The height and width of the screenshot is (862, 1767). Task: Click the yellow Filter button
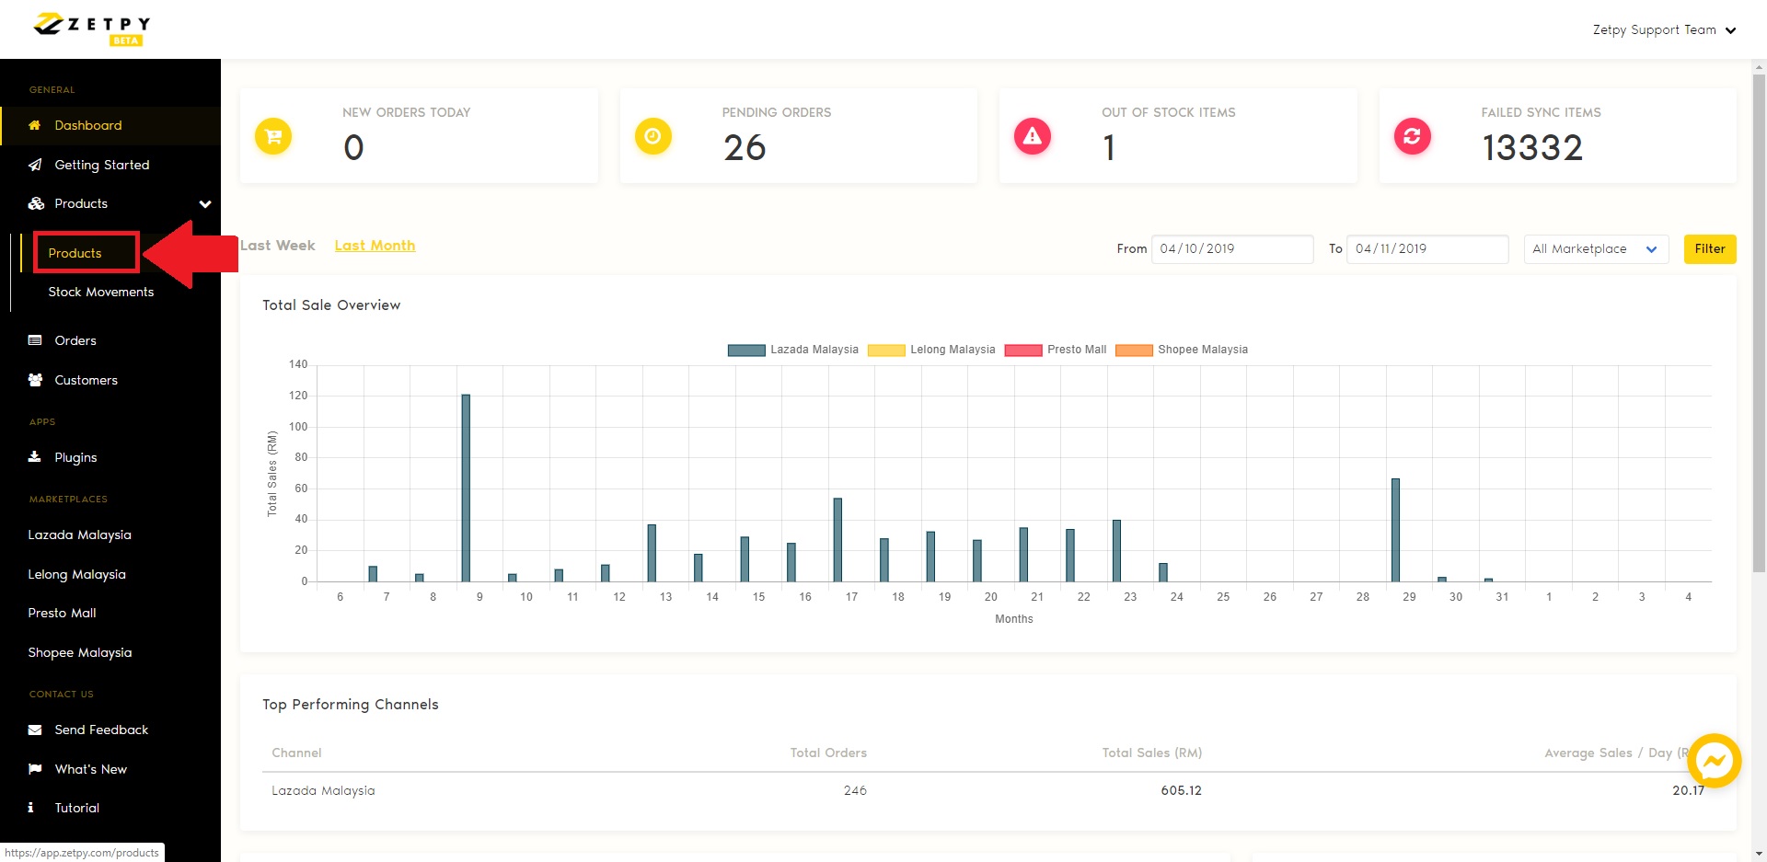pyautogui.click(x=1710, y=249)
